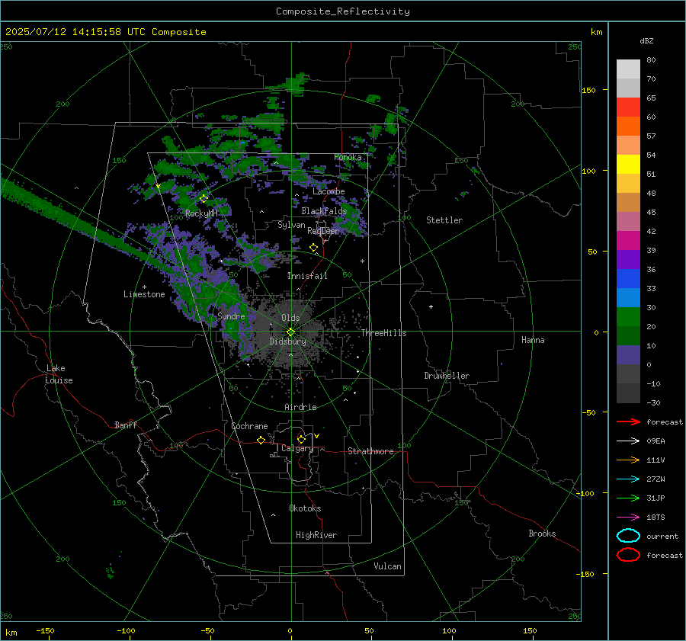This screenshot has height=641, width=686.
Task: Click the RedDeer city label
Action: 323,231
